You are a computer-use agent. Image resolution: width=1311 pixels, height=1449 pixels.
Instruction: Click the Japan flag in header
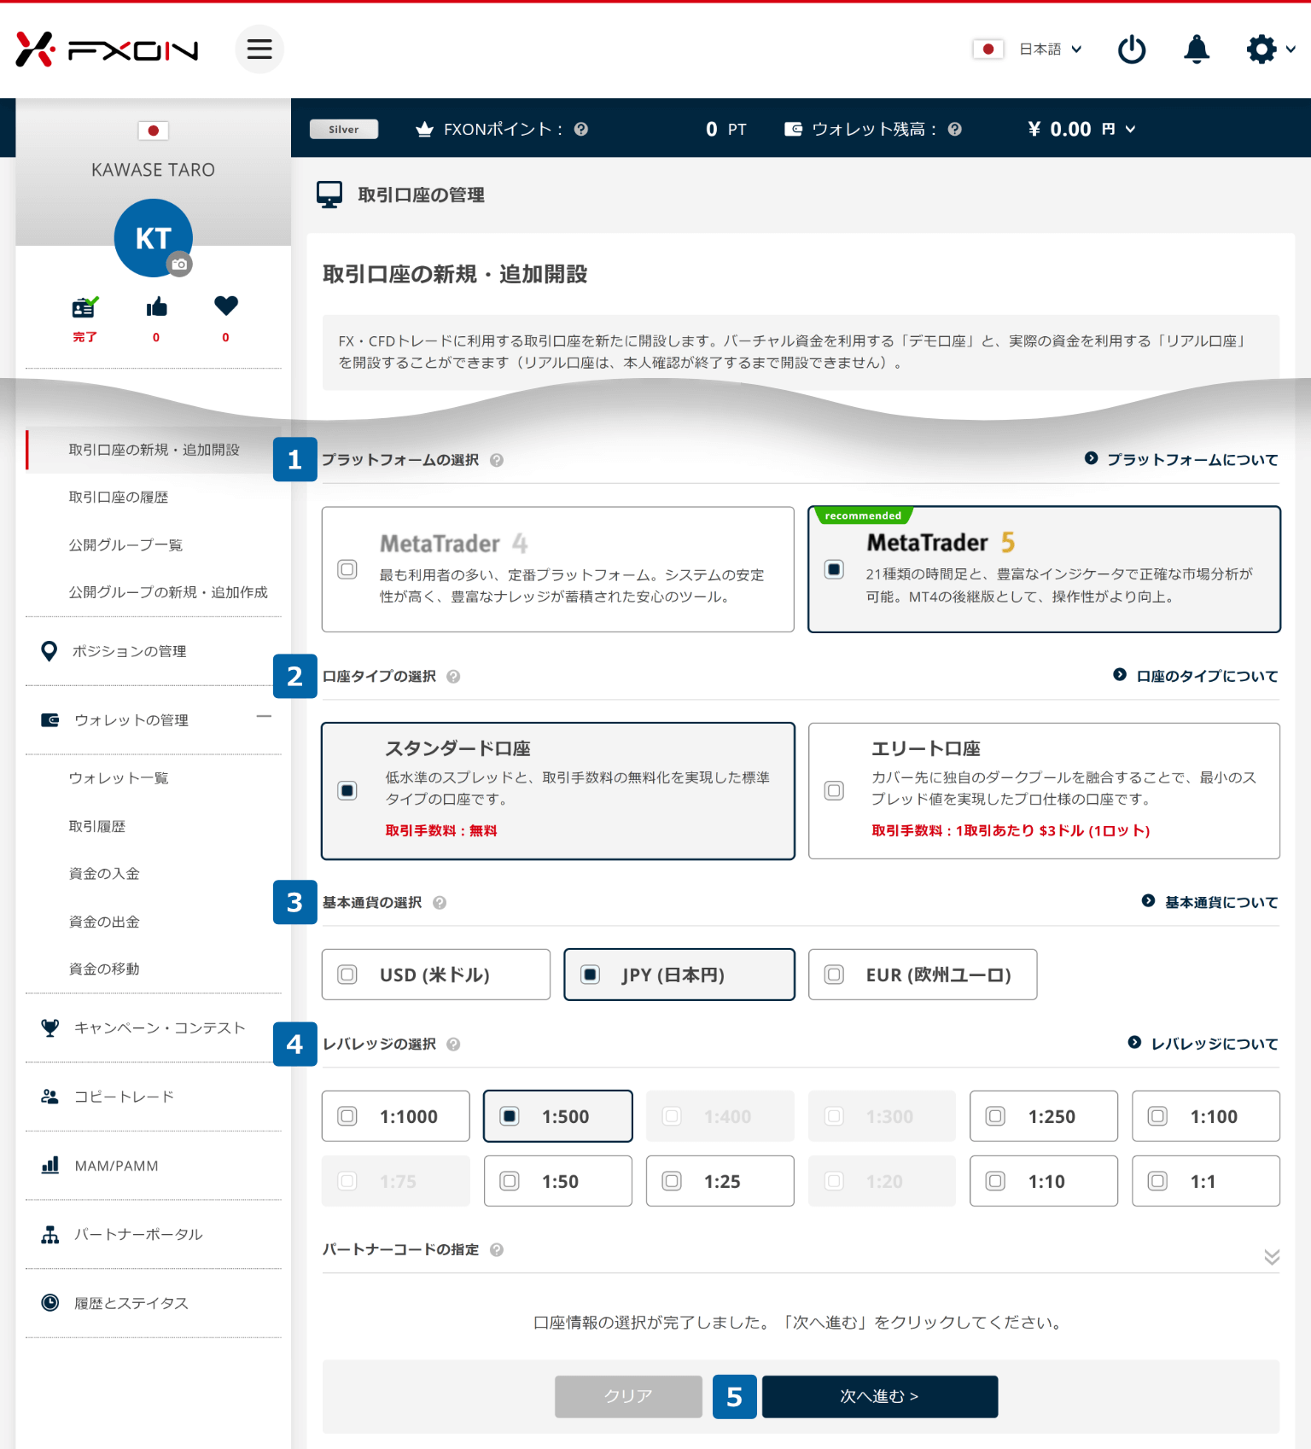(988, 49)
